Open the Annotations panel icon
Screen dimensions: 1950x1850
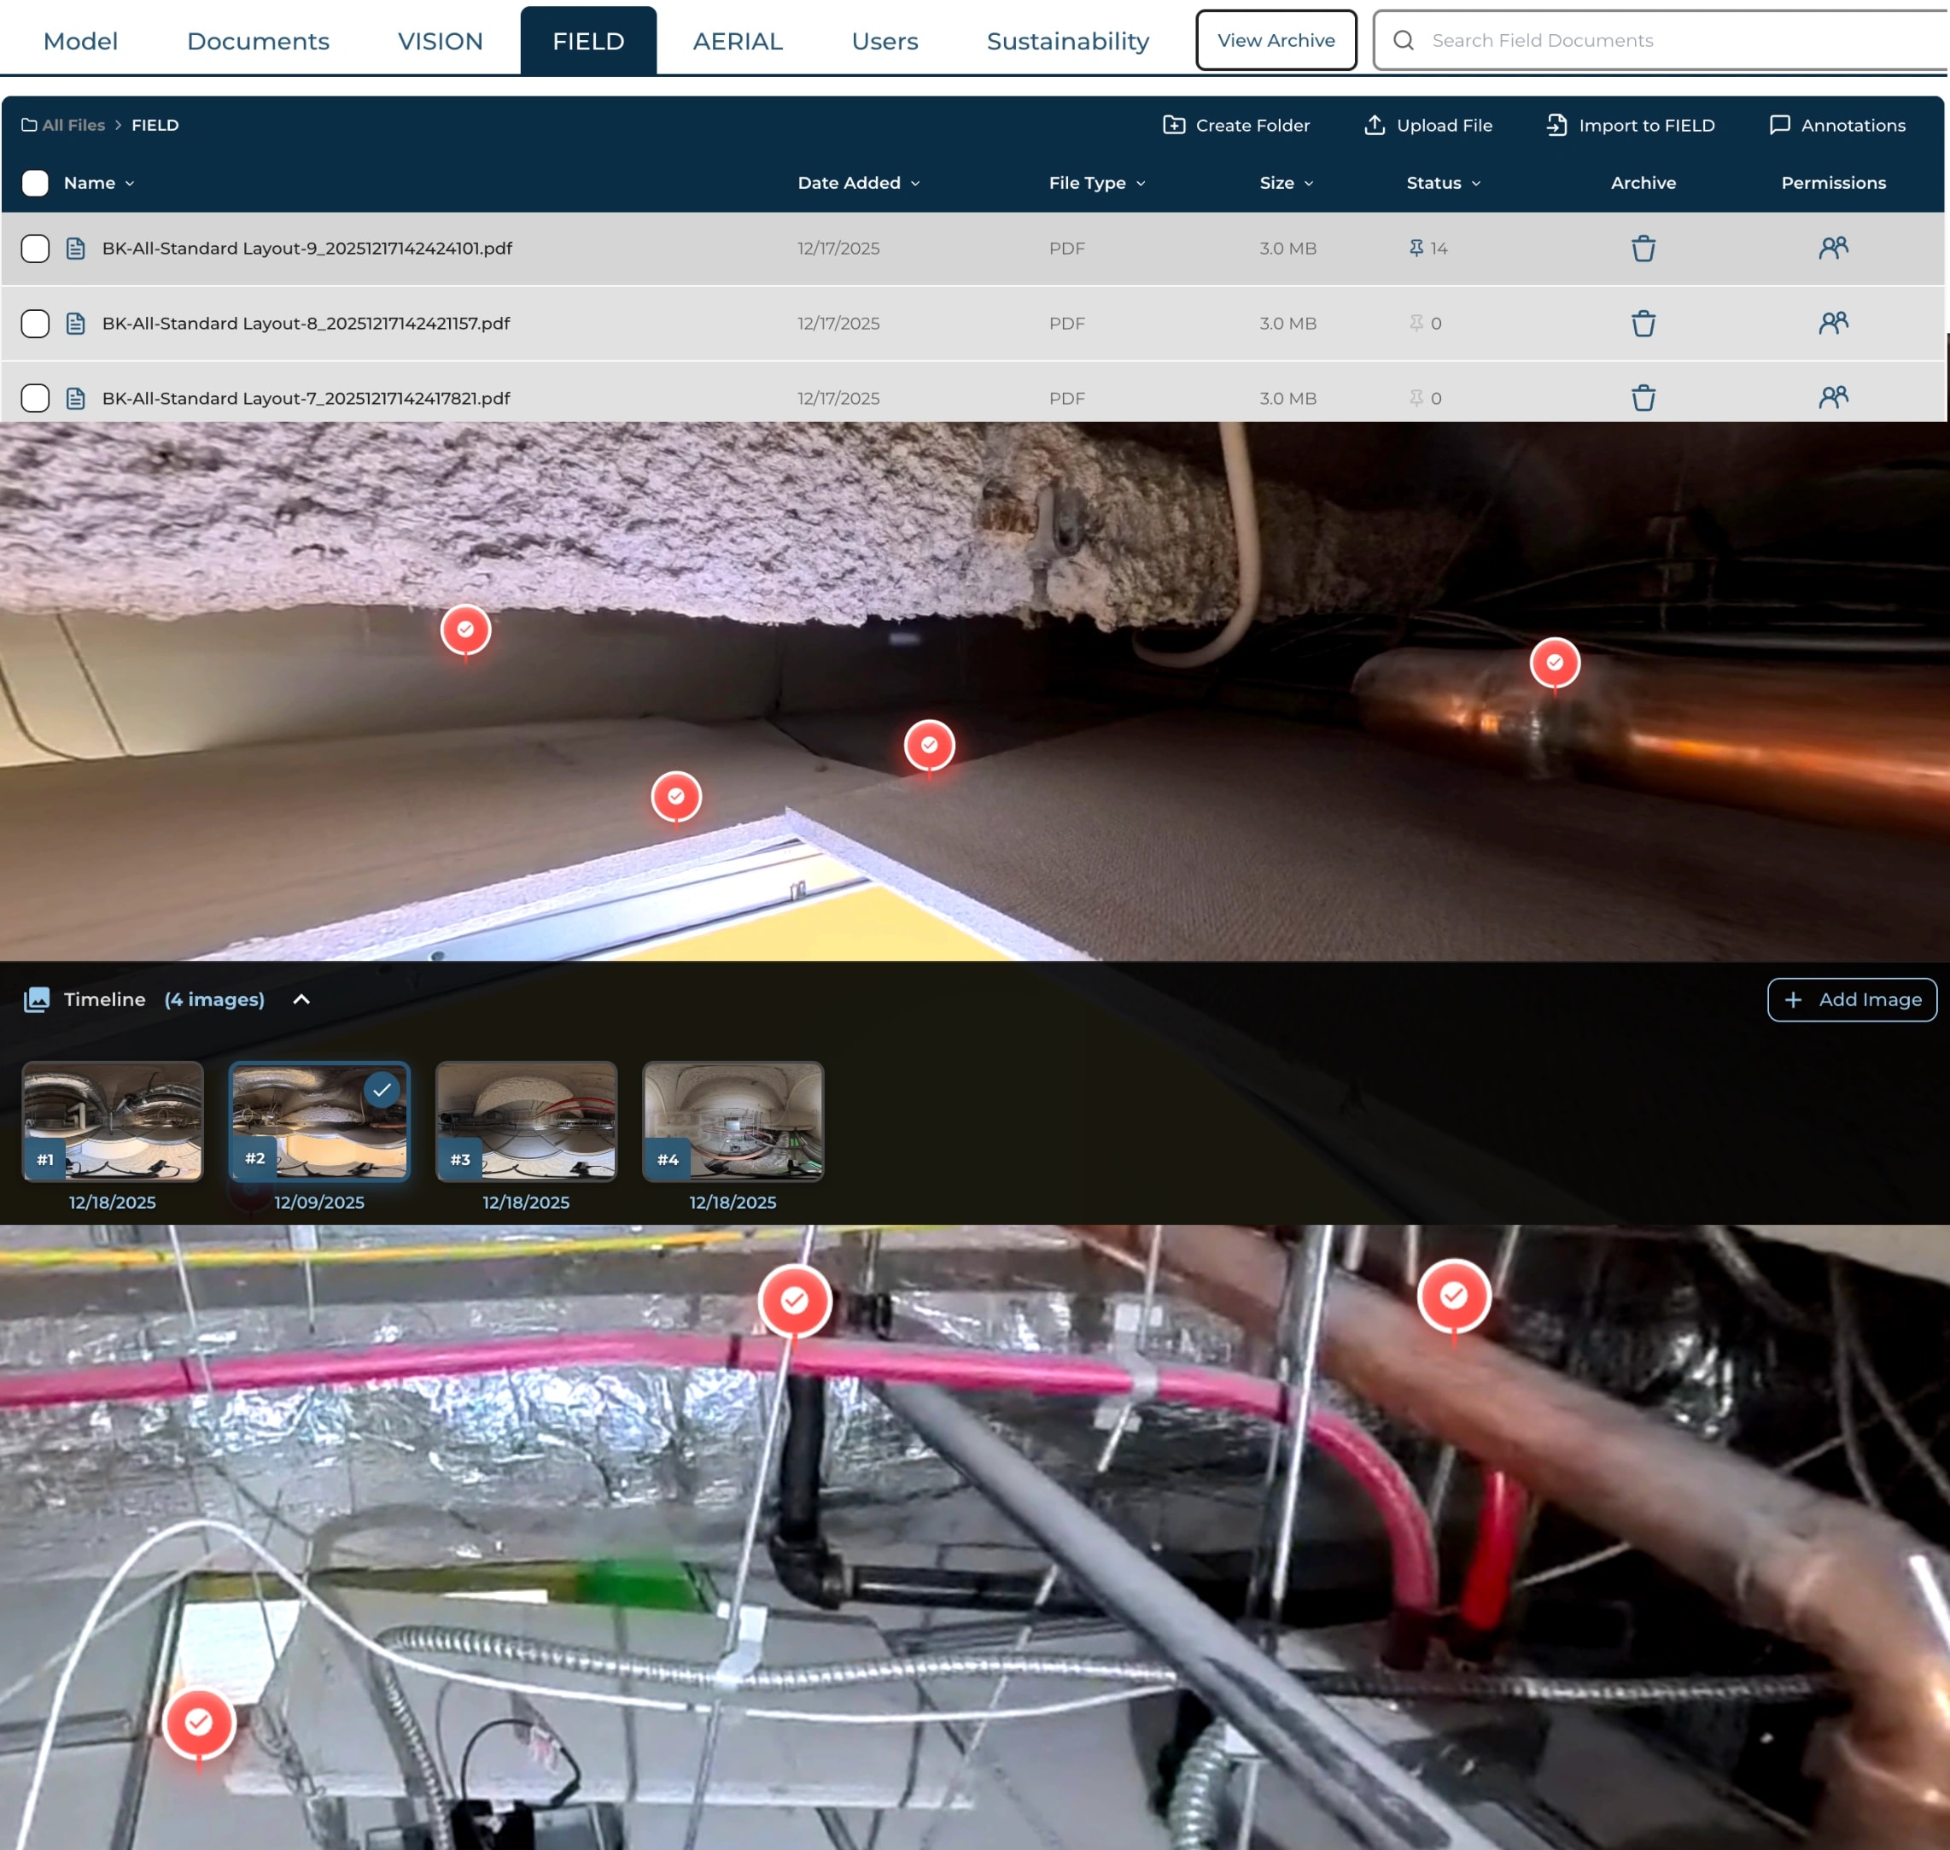click(1782, 126)
